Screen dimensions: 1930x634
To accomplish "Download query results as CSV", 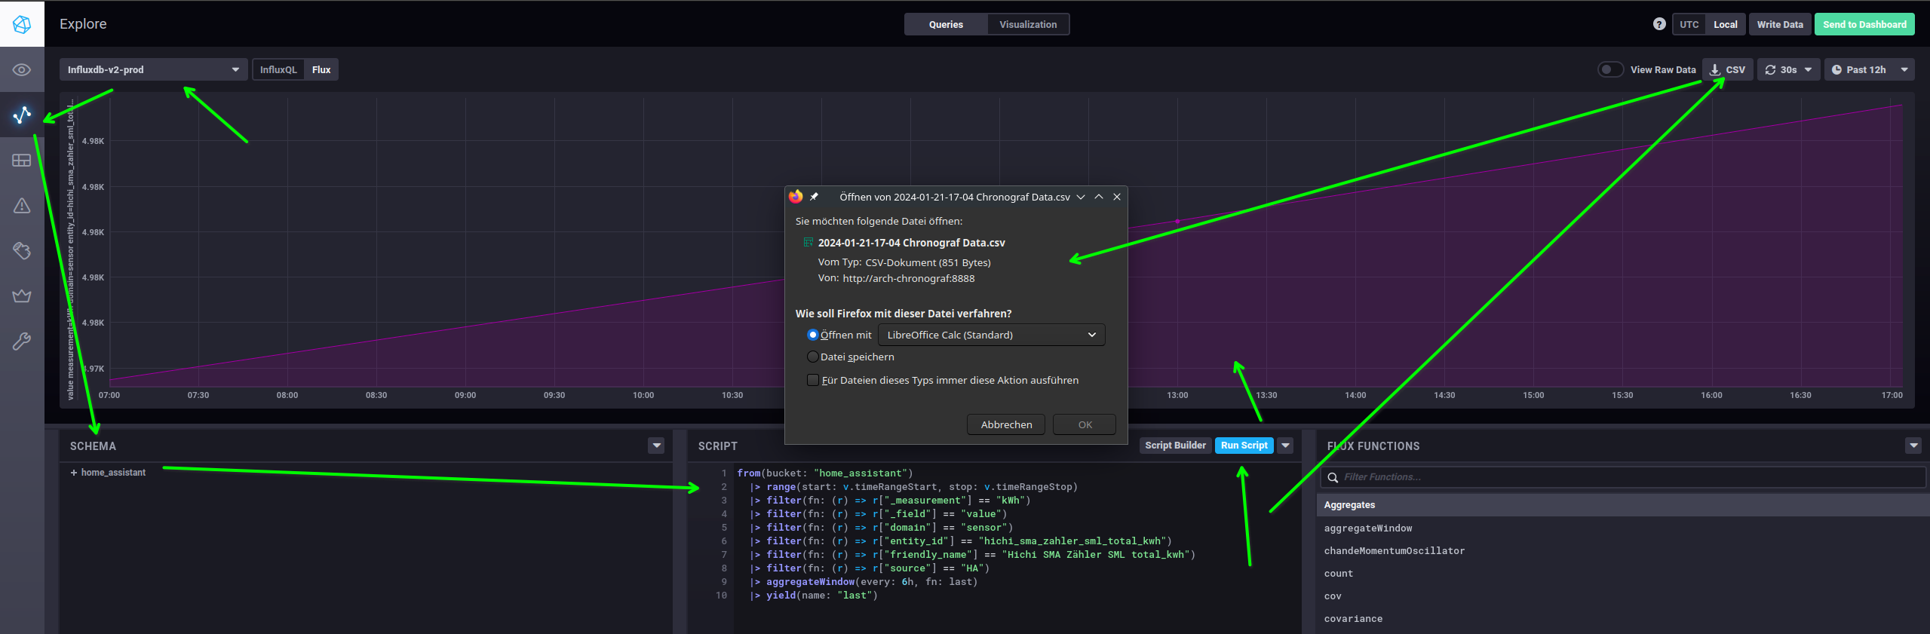I will (1727, 69).
